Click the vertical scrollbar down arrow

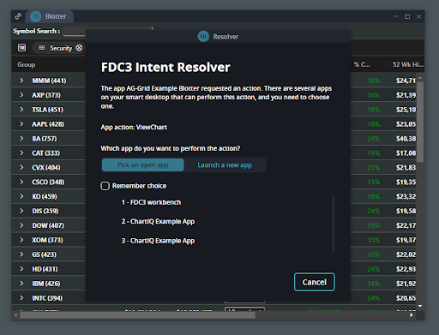pyautogui.click(x=420, y=306)
